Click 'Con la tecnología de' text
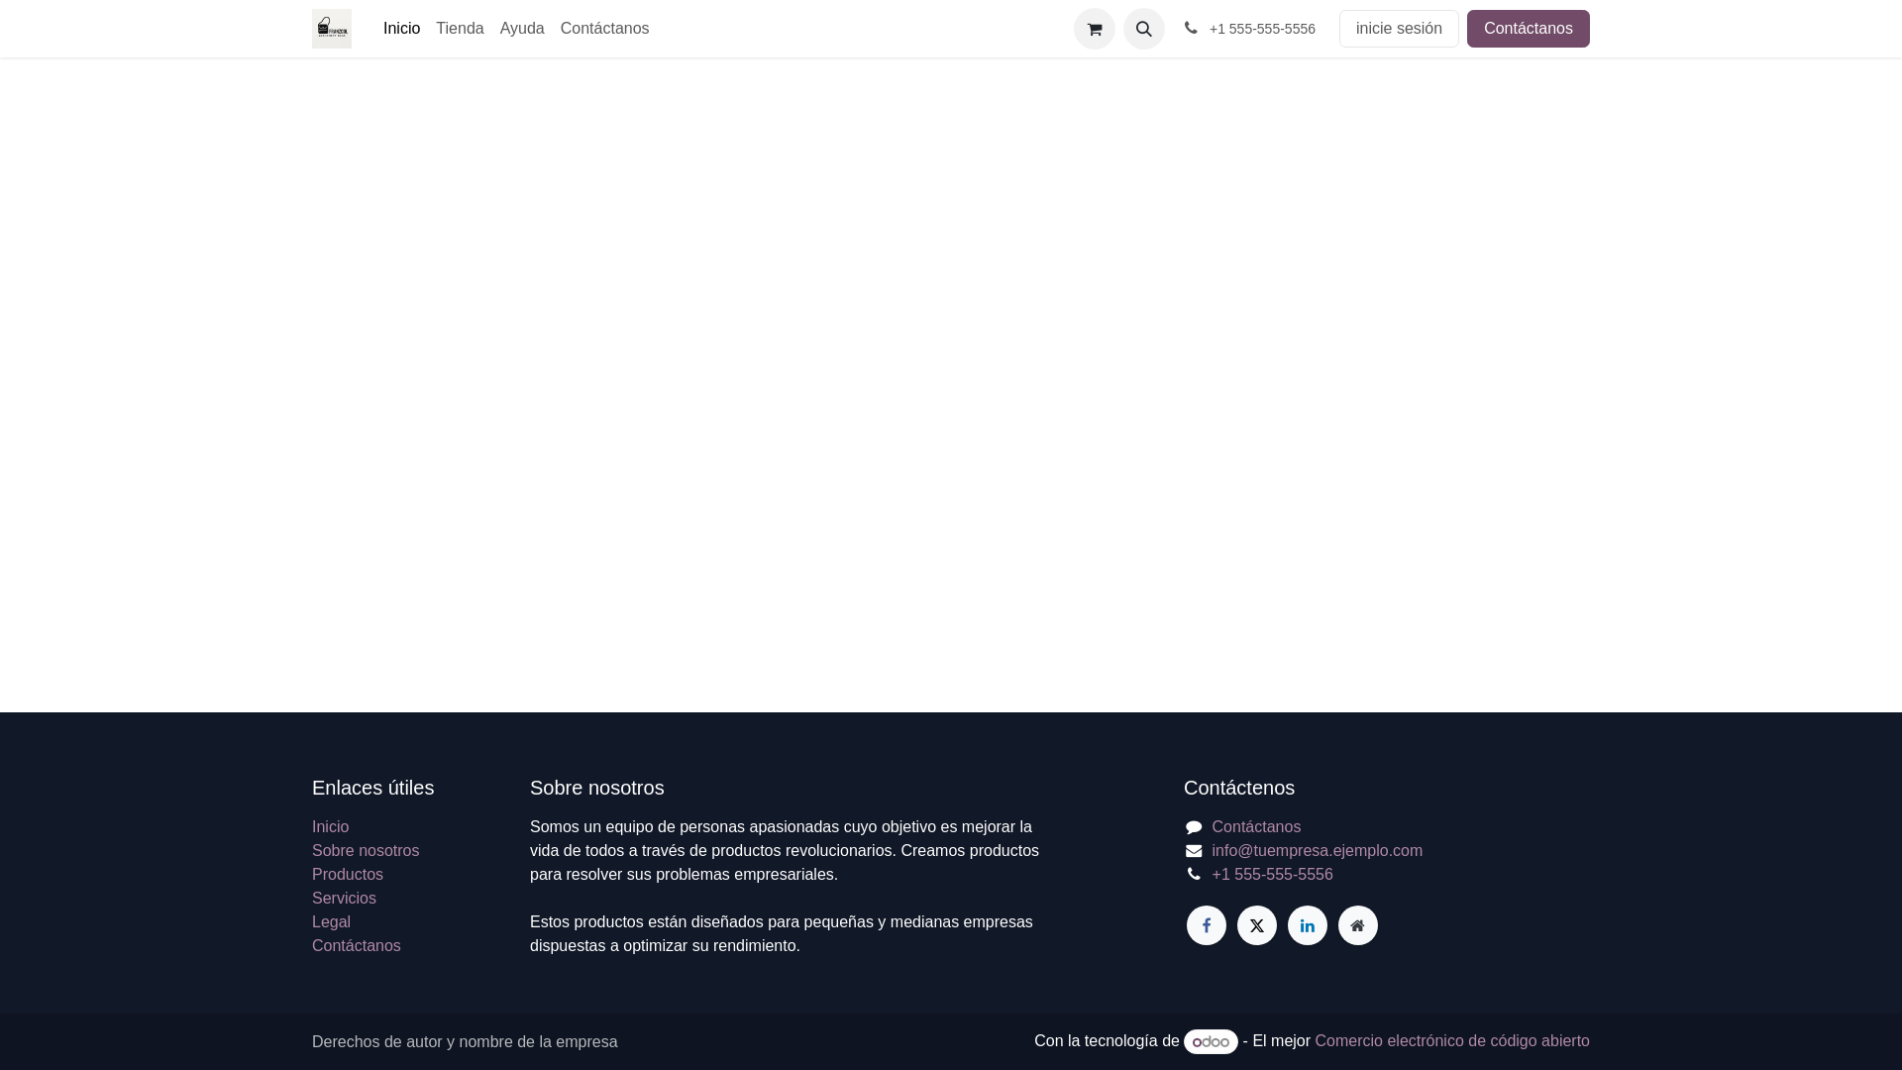The height and width of the screenshot is (1070, 1902). click(x=1107, y=1040)
